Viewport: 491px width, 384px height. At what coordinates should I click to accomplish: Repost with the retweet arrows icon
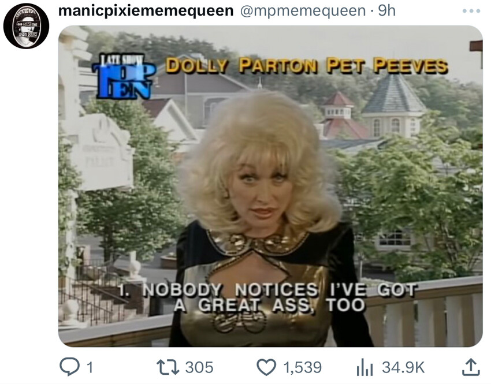(168, 367)
